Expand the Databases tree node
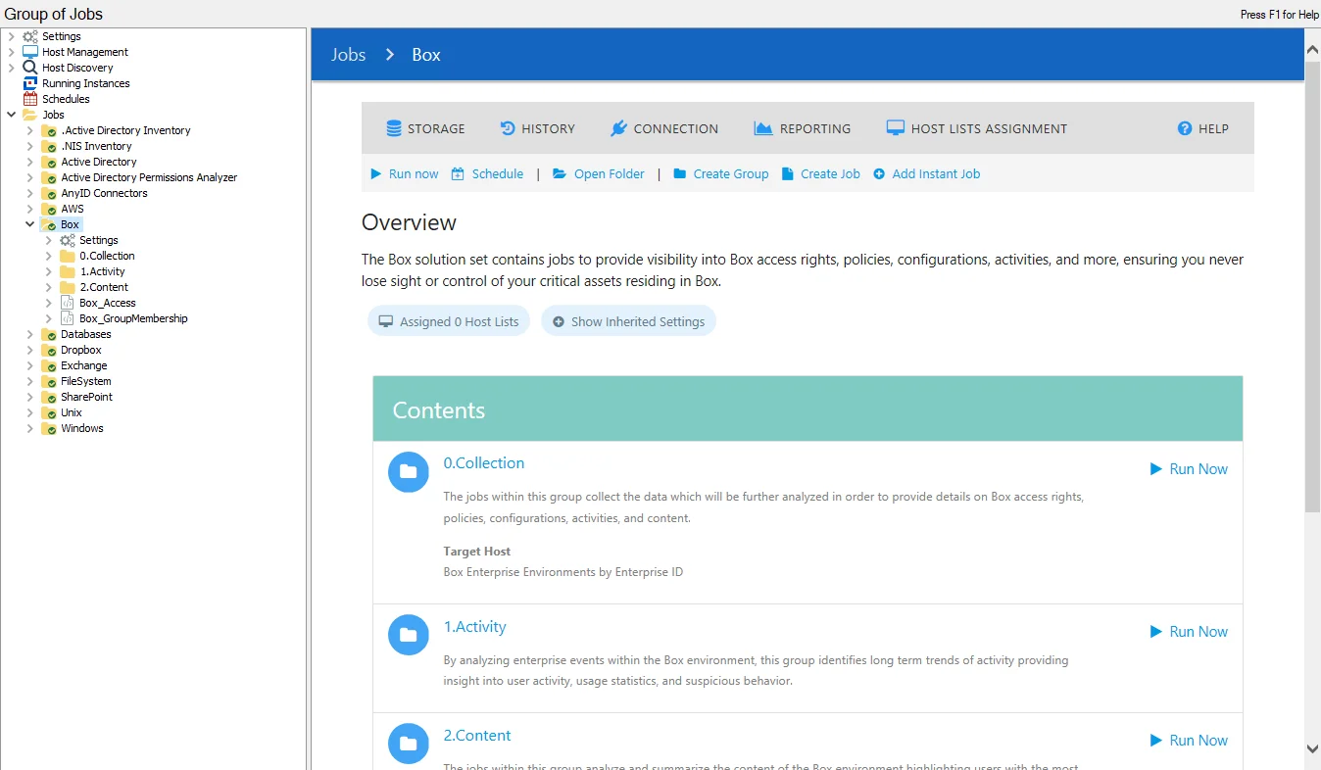This screenshot has height=770, width=1321. tap(30, 334)
